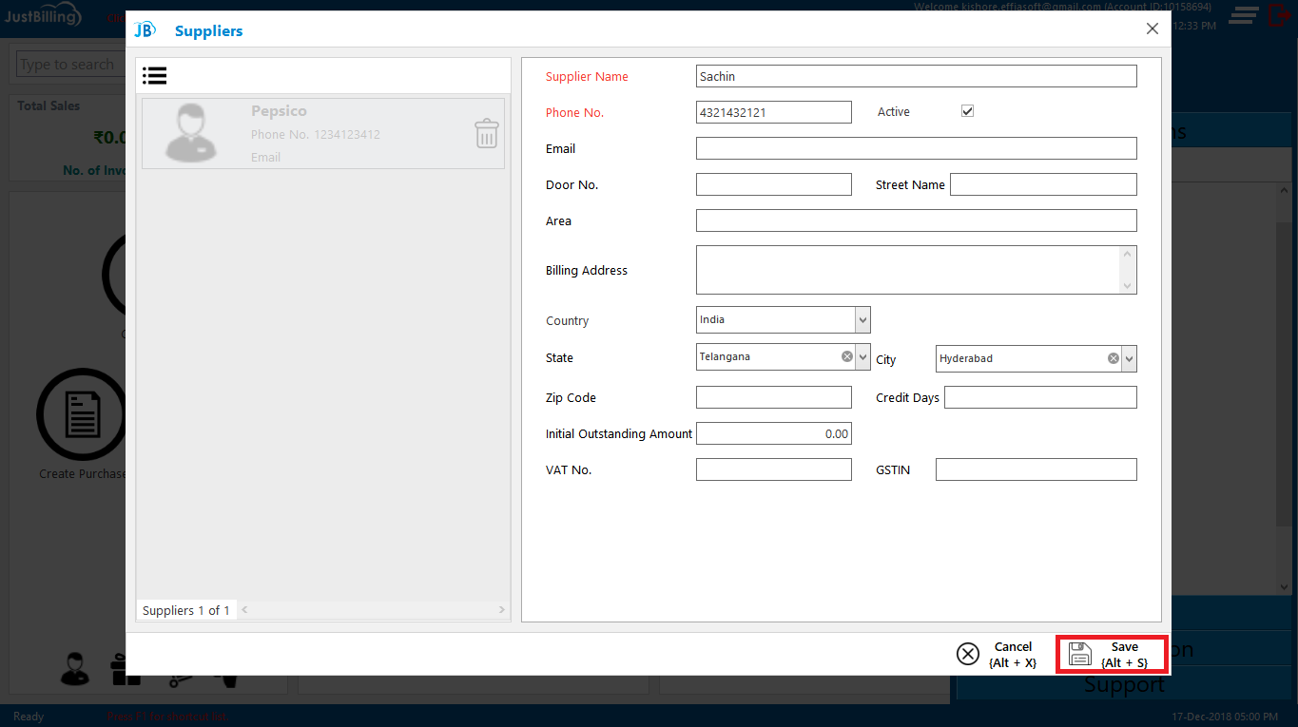Close the Suppliers dialog with X
The image size is (1298, 727).
coord(1153,29)
